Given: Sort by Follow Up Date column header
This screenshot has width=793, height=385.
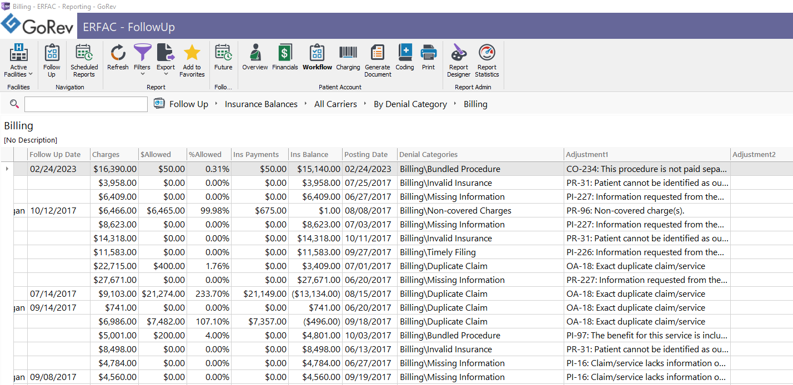Looking at the screenshot, I should point(59,155).
